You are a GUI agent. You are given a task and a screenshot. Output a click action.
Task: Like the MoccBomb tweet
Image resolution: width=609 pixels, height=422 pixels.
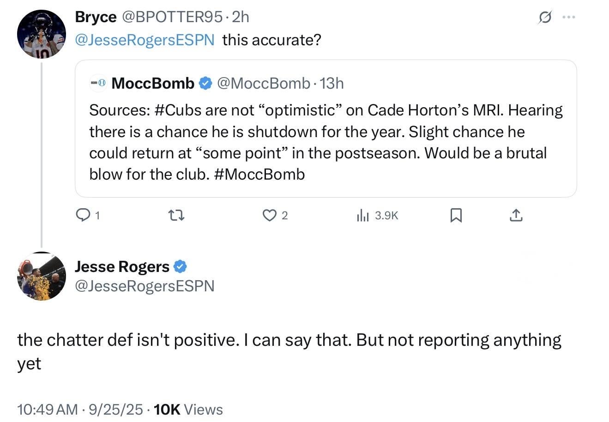pyautogui.click(x=269, y=215)
